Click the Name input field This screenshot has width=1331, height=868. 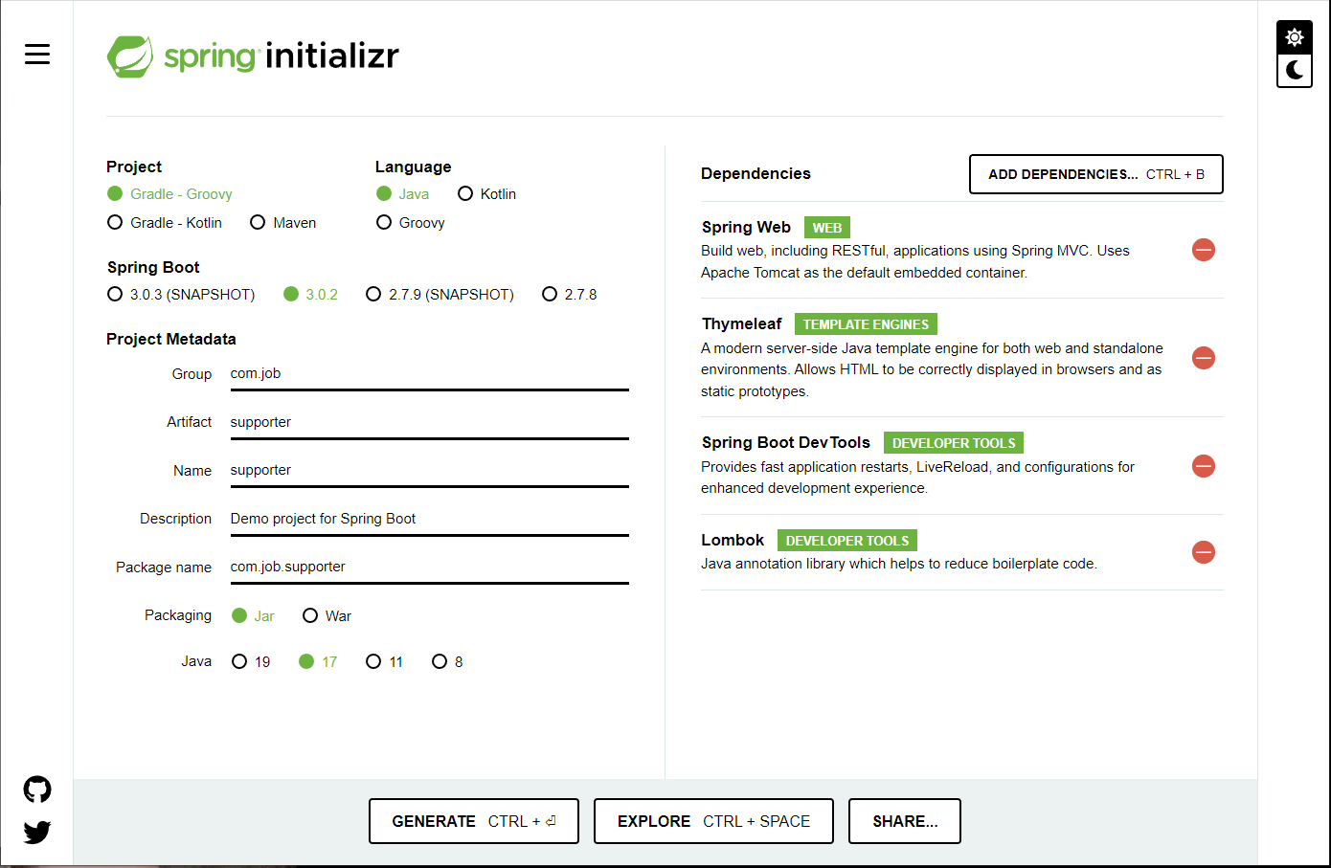click(x=429, y=471)
